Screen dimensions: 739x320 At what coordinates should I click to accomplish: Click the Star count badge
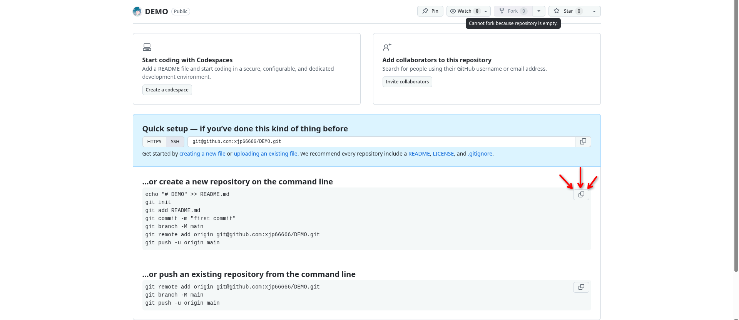(579, 11)
